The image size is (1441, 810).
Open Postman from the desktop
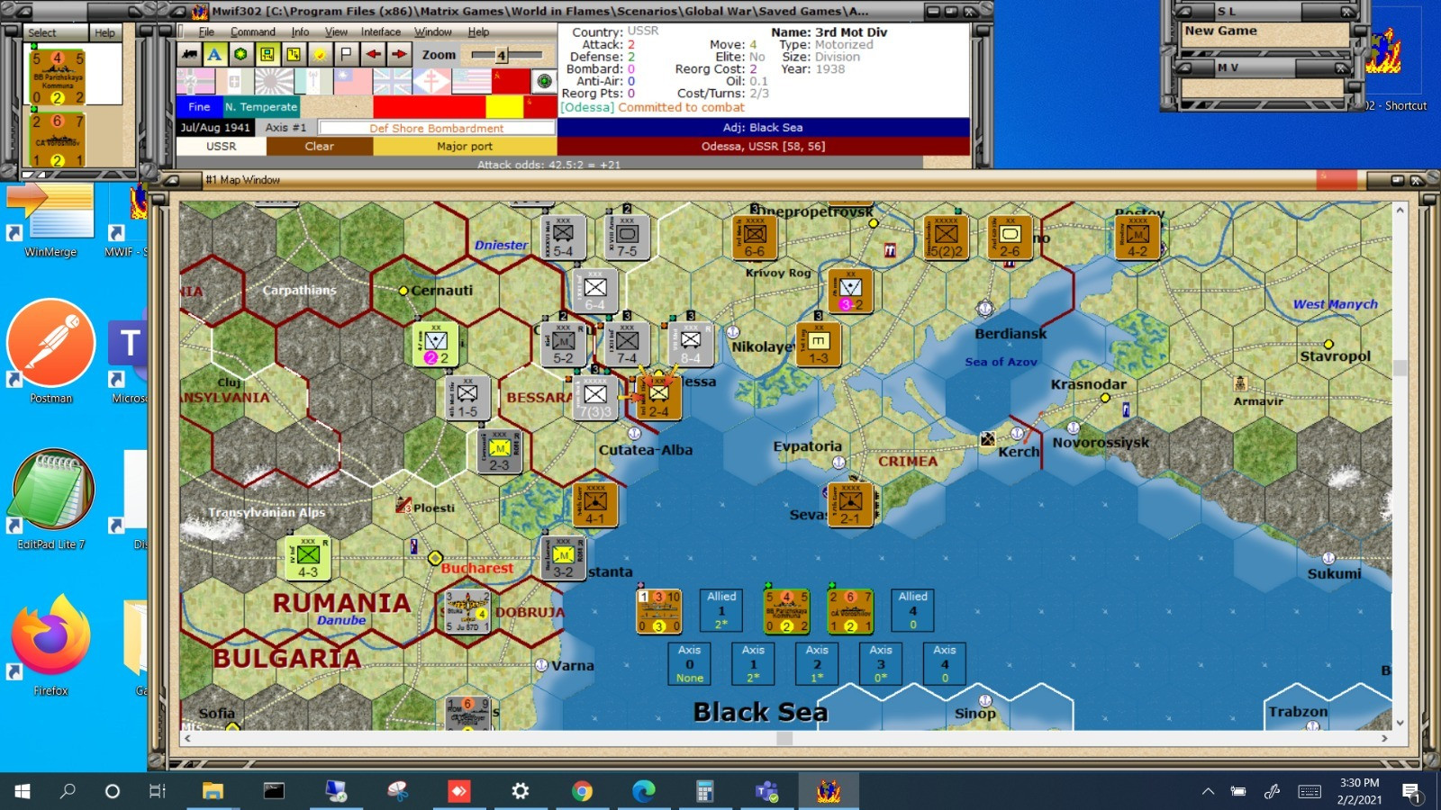pyautogui.click(x=51, y=353)
